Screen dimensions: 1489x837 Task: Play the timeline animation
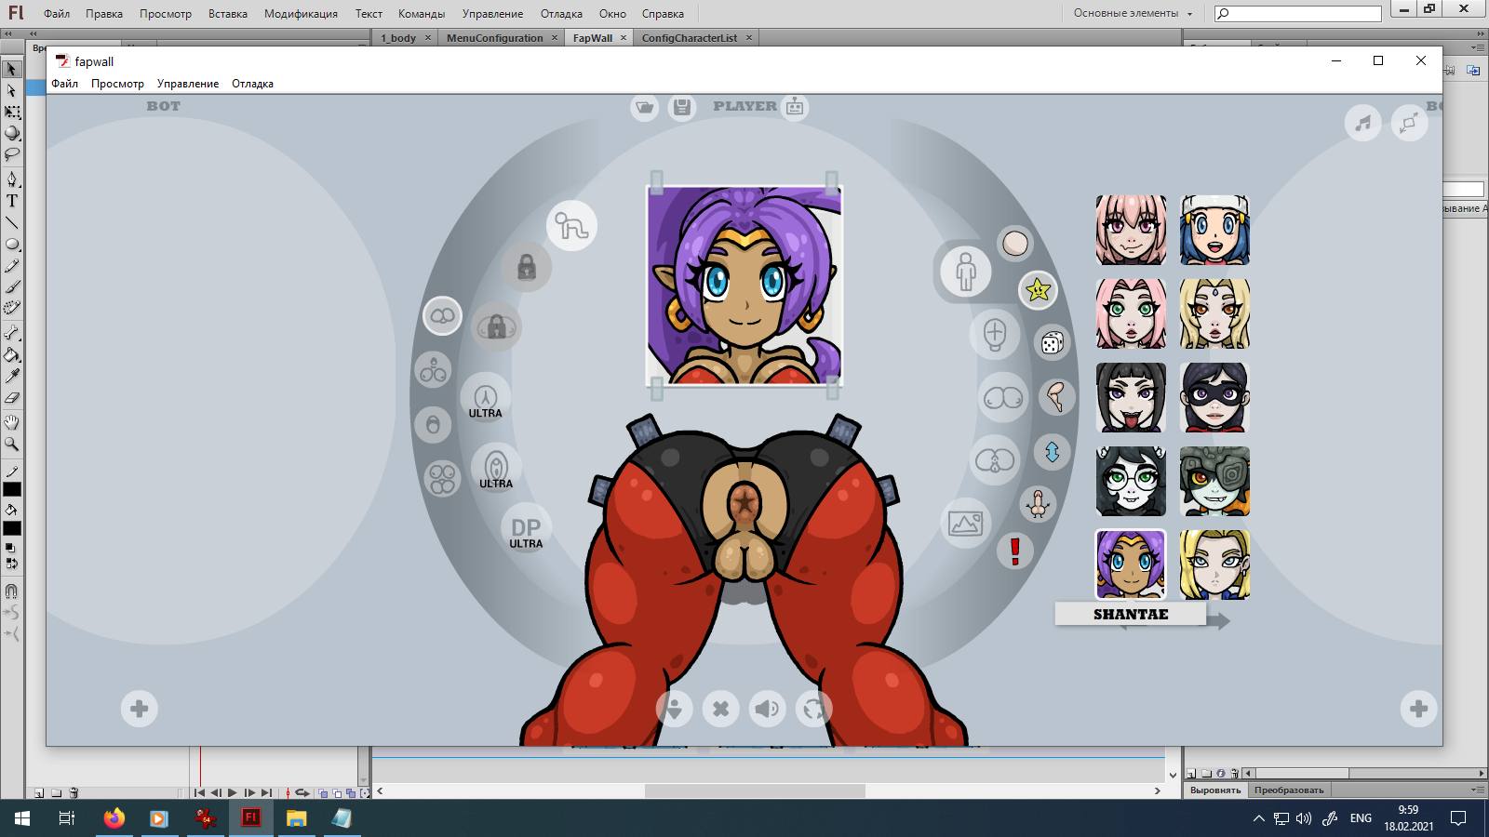tap(233, 793)
